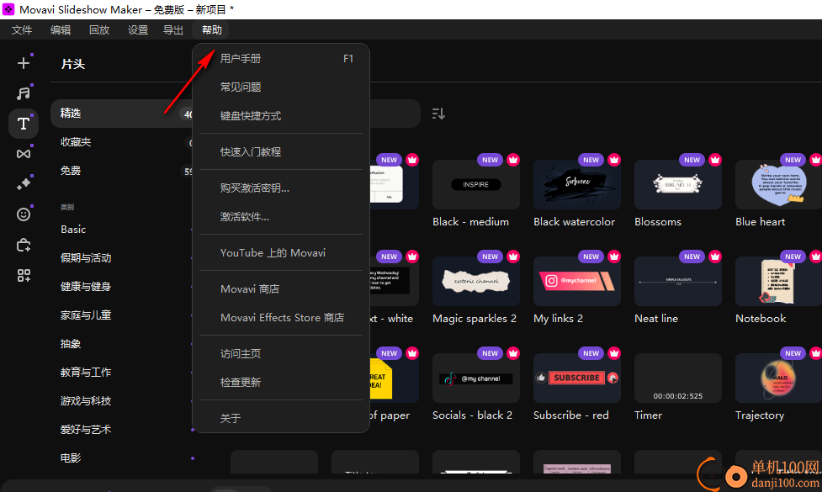Open the 回放 menu
822x492 pixels.
pyautogui.click(x=99, y=30)
